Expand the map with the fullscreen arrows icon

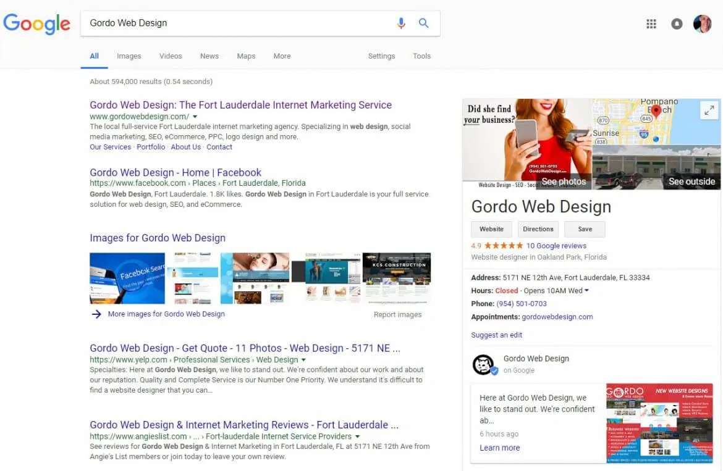[709, 110]
